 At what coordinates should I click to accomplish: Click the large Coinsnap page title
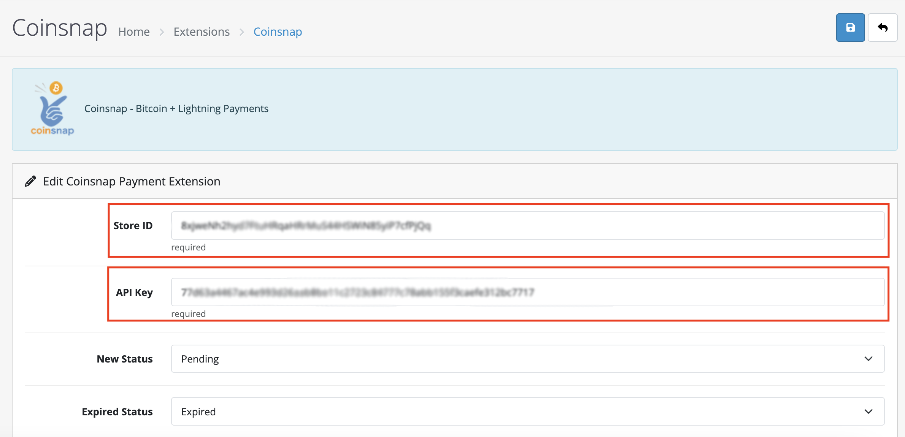(60, 28)
